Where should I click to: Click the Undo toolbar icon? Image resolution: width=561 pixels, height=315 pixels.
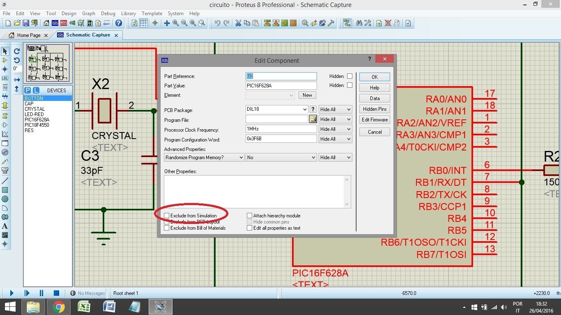(217, 23)
